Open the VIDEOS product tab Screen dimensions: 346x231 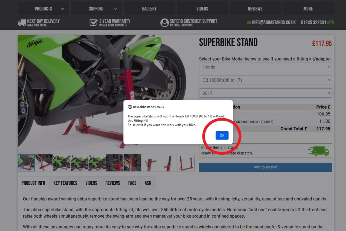click(91, 183)
